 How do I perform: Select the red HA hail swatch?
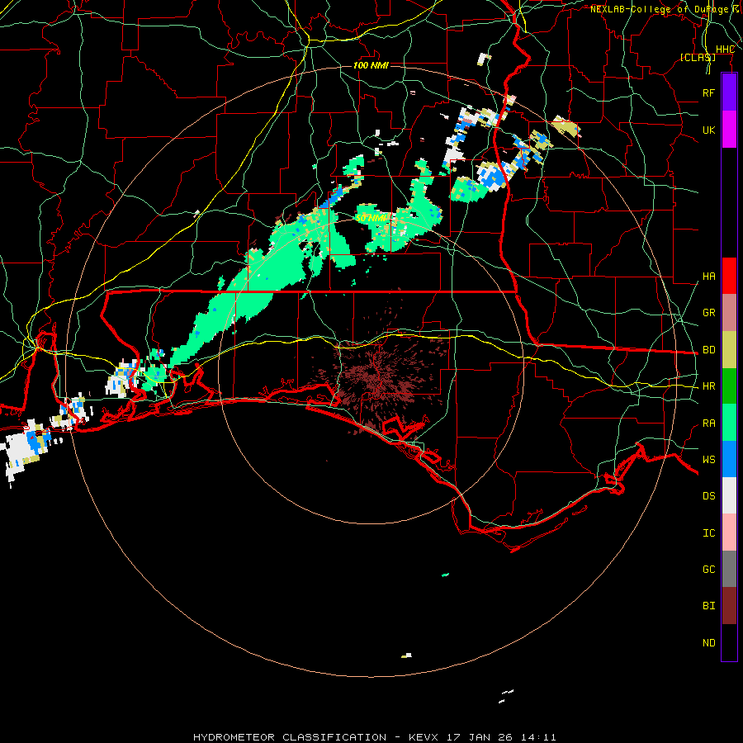click(729, 276)
